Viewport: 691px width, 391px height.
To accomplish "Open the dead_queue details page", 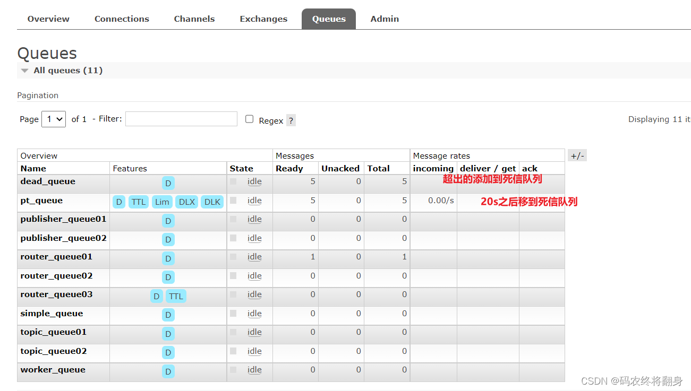I will pyautogui.click(x=47, y=181).
